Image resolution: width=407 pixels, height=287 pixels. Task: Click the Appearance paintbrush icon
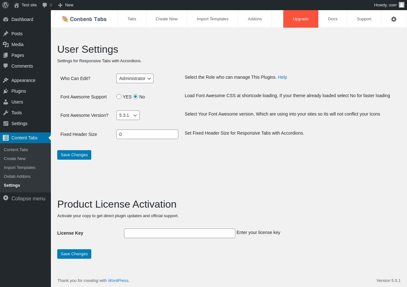pos(6,80)
